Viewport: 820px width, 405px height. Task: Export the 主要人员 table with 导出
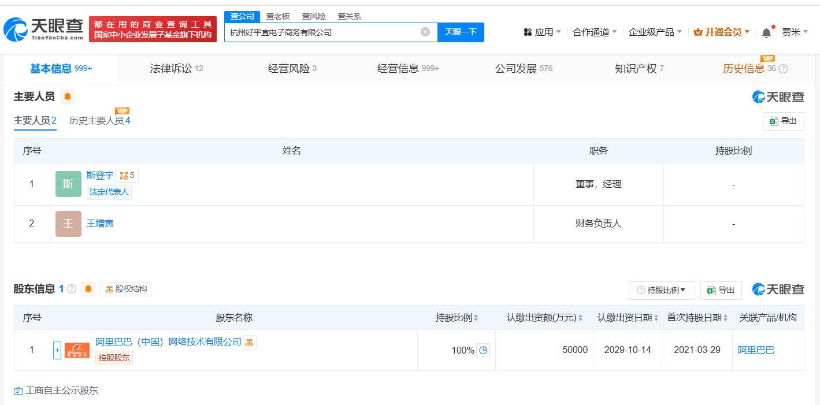[x=783, y=121]
